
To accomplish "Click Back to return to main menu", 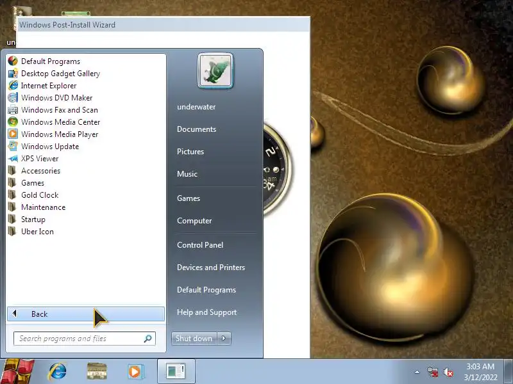I will coord(86,314).
